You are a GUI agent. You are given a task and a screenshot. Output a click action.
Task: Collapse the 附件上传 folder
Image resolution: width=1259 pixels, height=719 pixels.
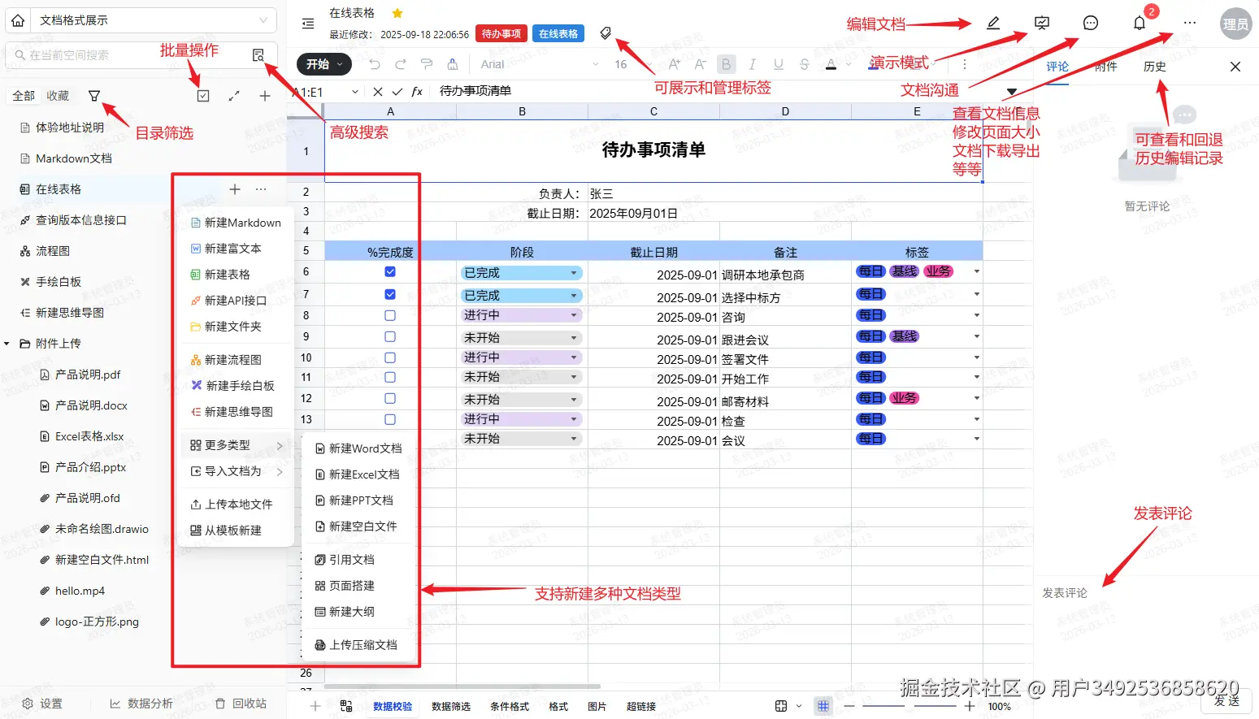pos(7,344)
